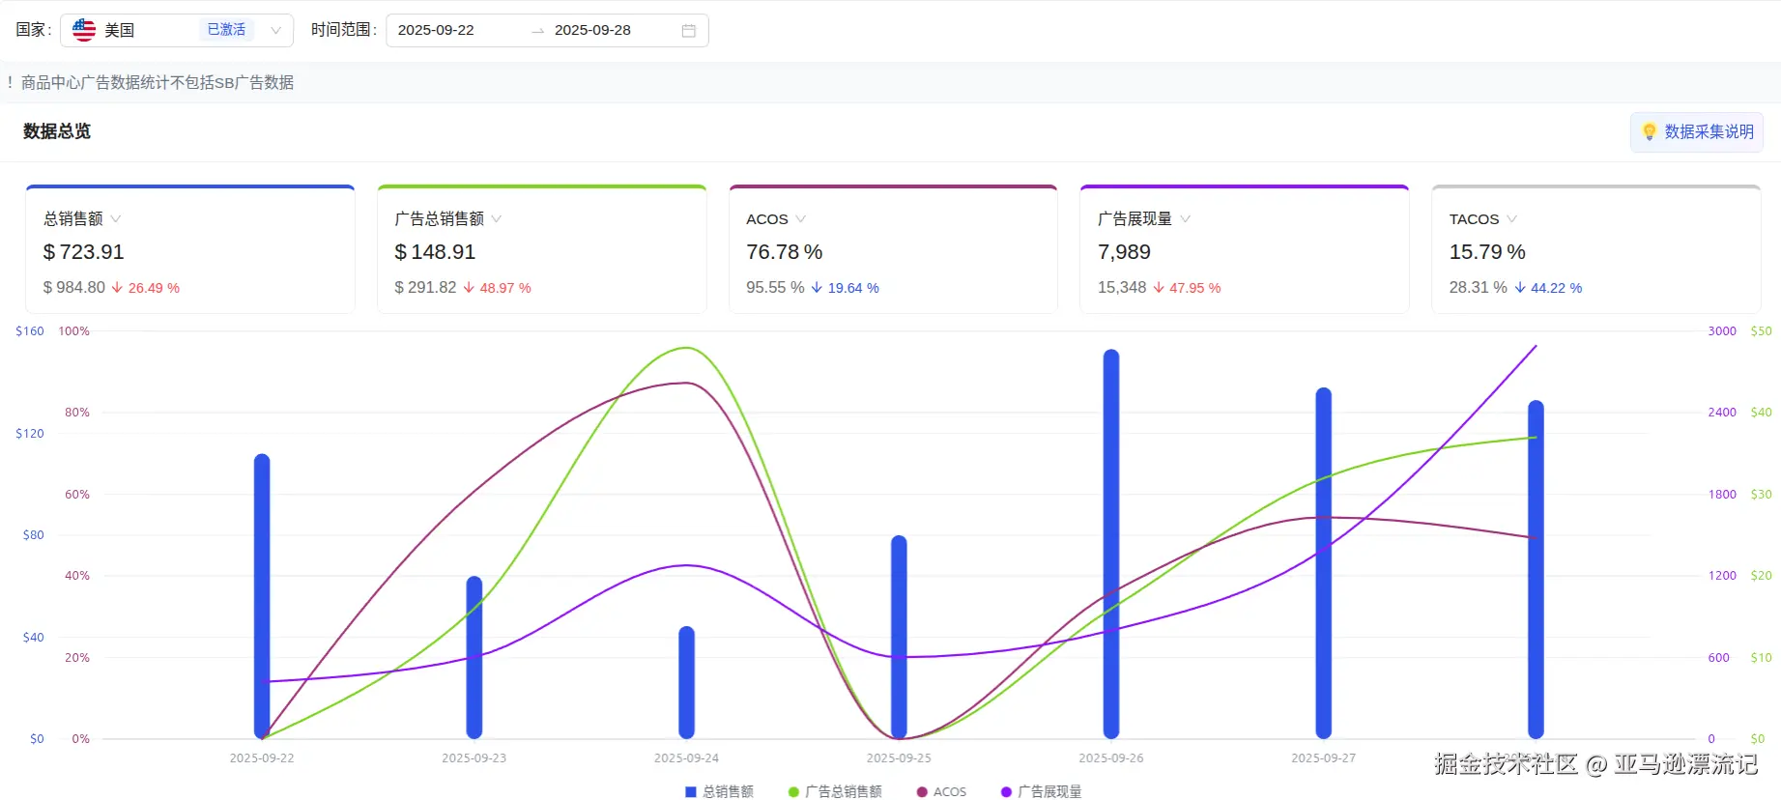Select the 广告展现量 7,989 card
Viewport: 1781px width, 800px height.
click(1245, 249)
